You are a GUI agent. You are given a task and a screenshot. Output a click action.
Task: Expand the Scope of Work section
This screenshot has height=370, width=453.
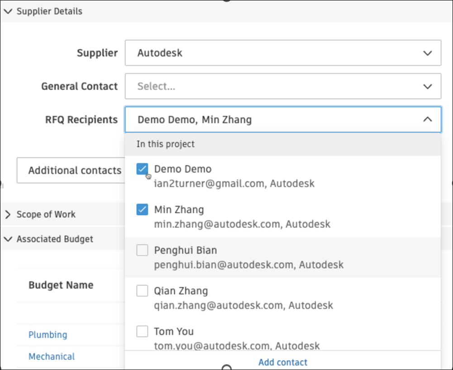[8, 214]
